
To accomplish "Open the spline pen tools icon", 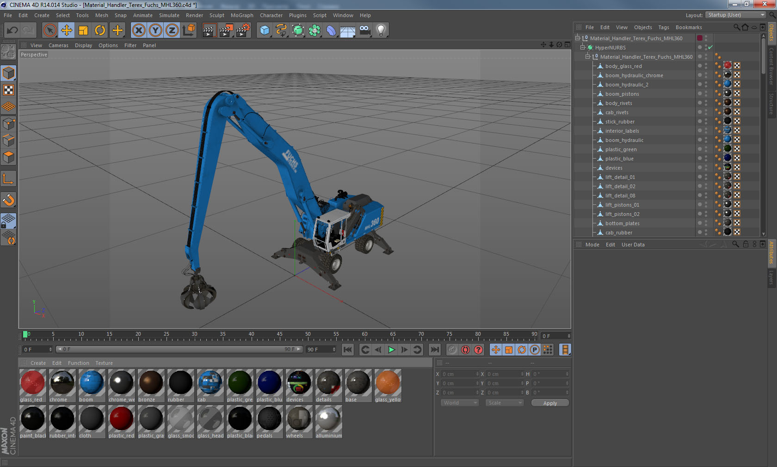I will point(281,31).
